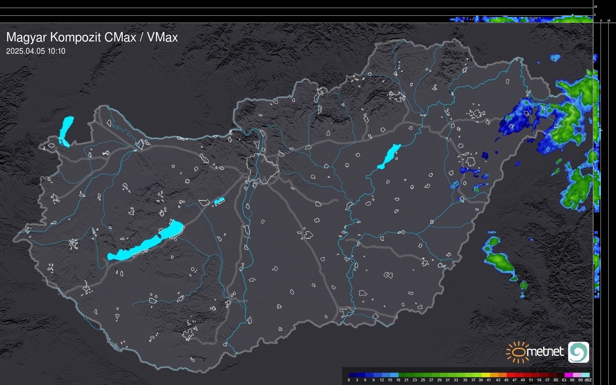Viewport: 616px width, 385px height.
Task: Click the Magyar Kompozit CMax / VMax title
Action: (92, 37)
